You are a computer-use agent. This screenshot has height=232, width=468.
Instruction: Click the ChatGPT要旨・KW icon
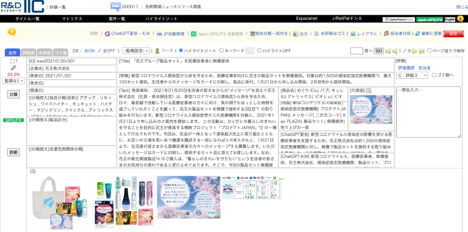coord(108,34)
